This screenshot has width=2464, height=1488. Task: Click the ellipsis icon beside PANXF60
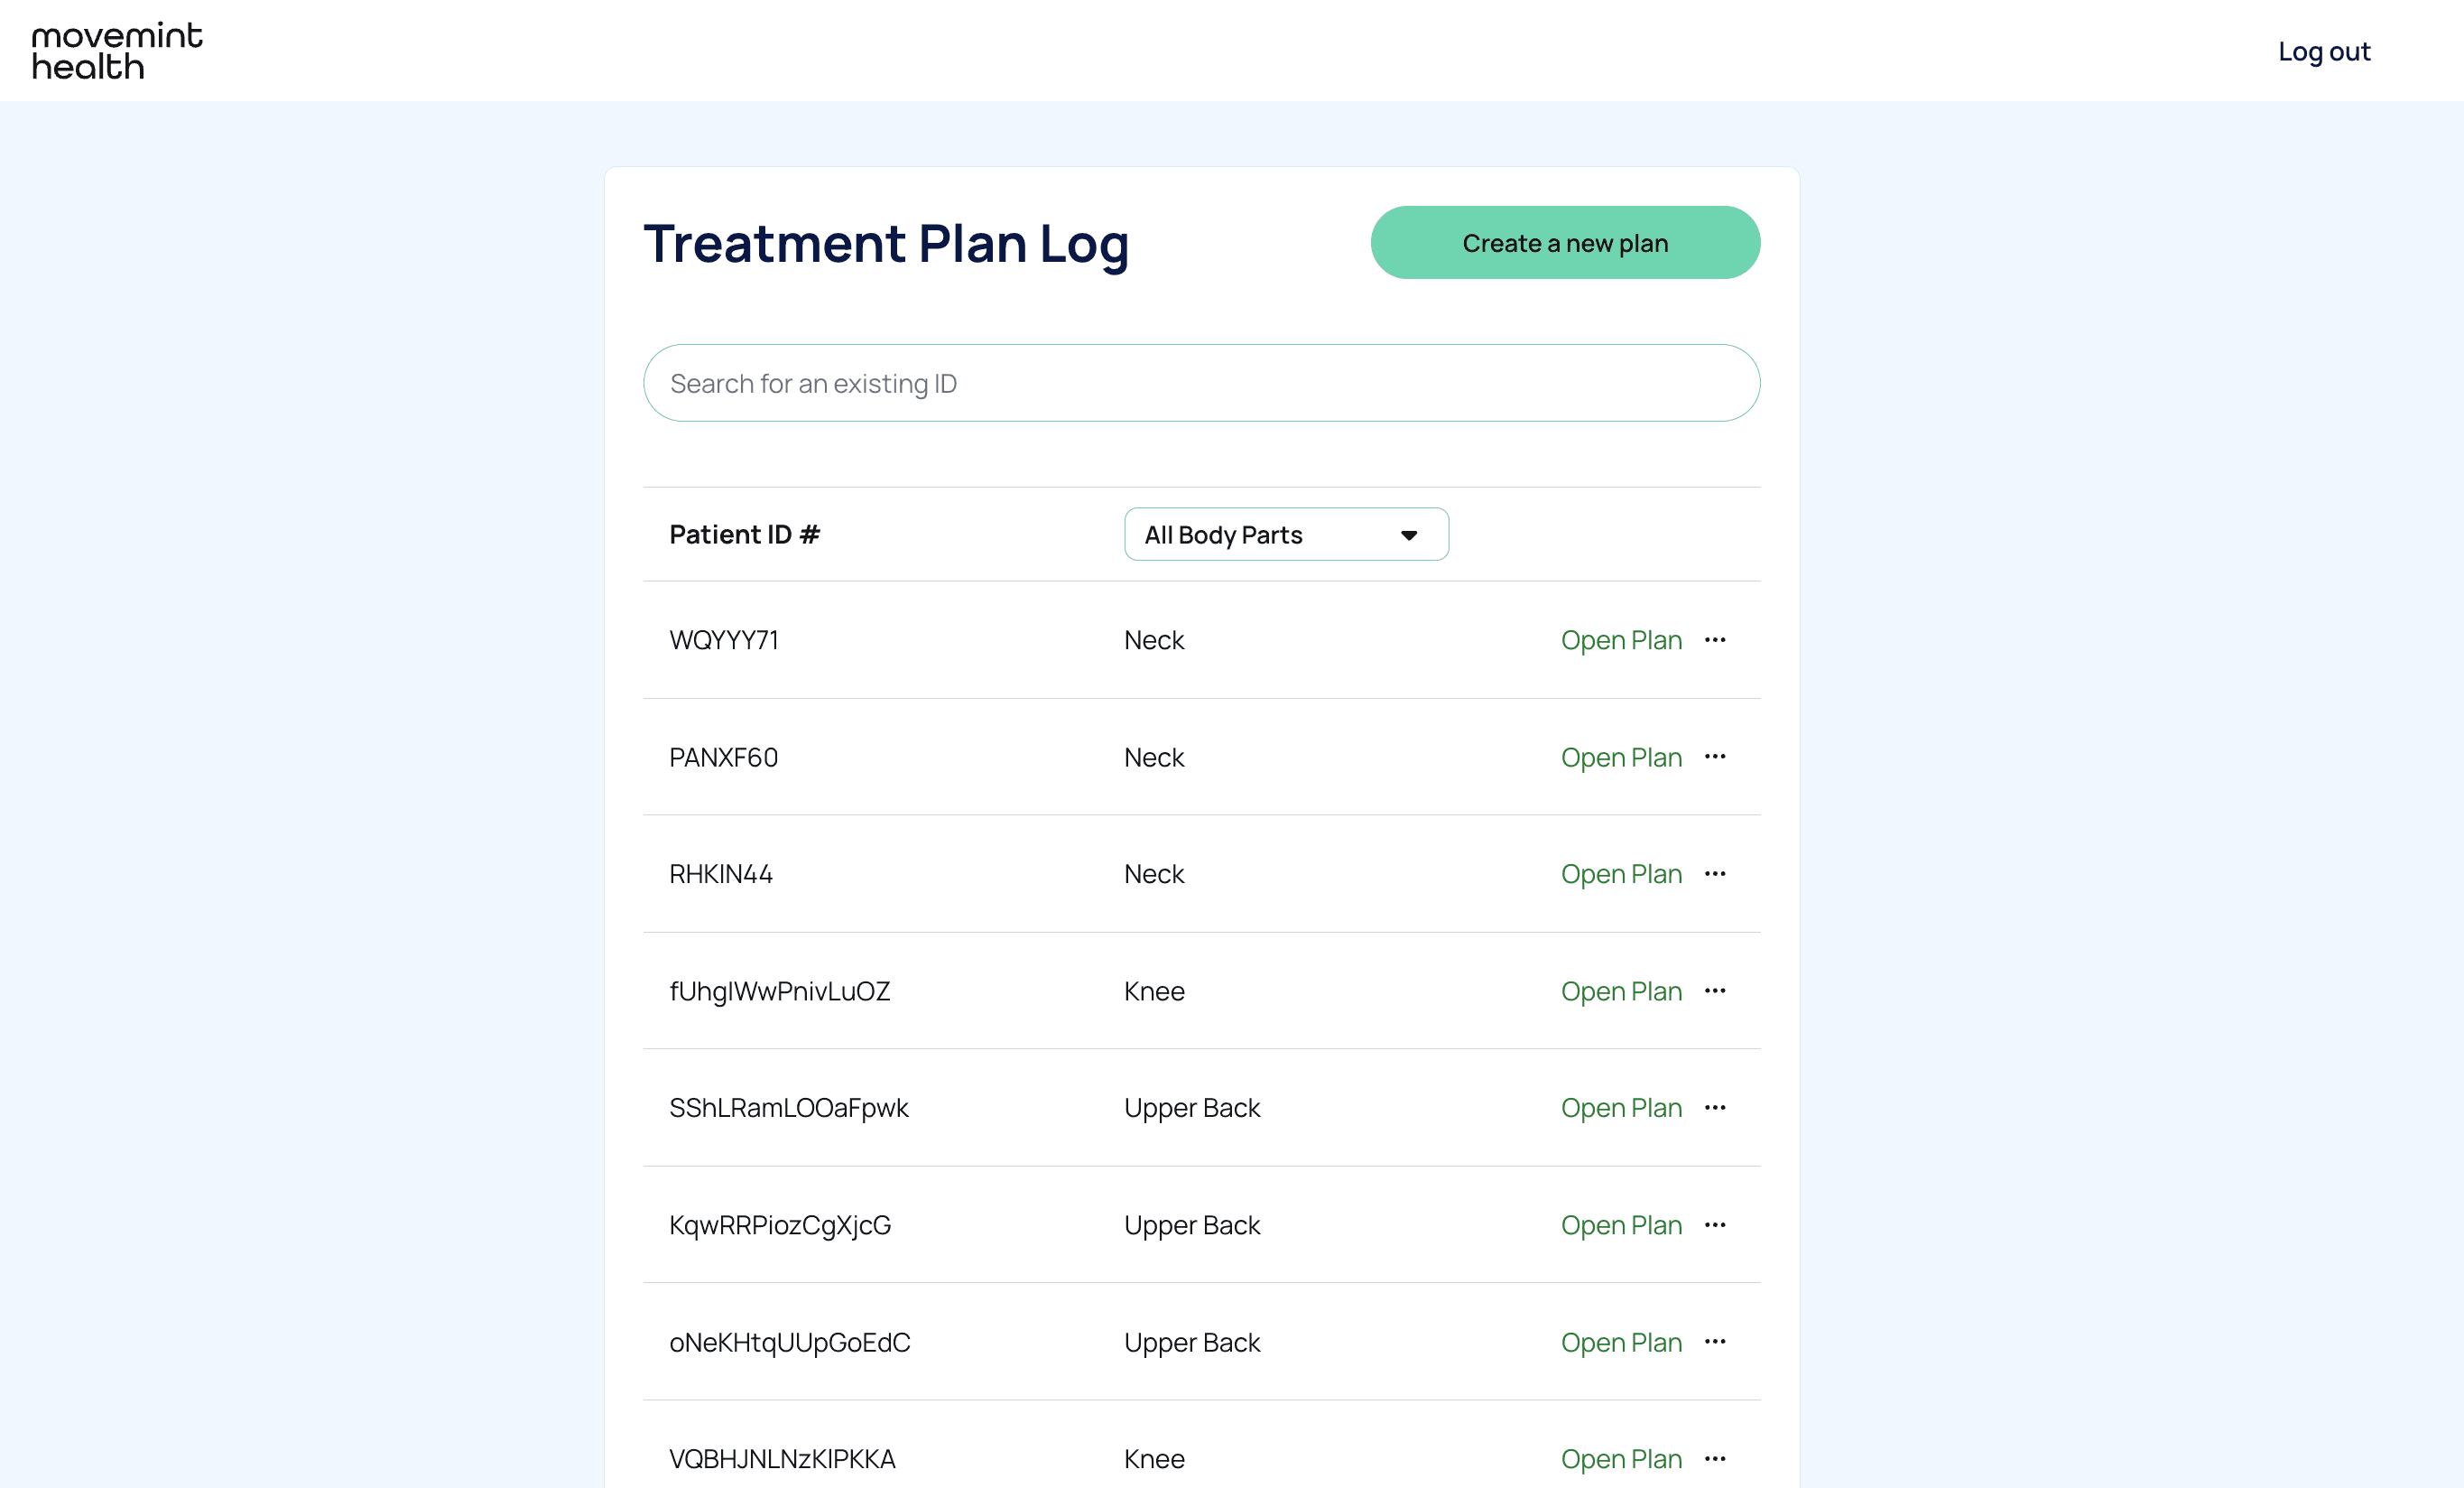pos(1715,758)
